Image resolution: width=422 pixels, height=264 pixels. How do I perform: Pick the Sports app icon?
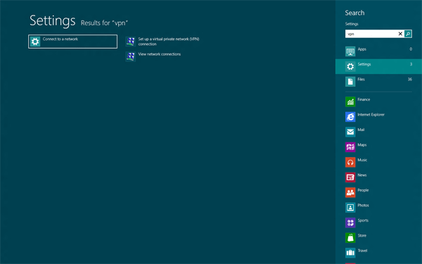pyautogui.click(x=350, y=222)
